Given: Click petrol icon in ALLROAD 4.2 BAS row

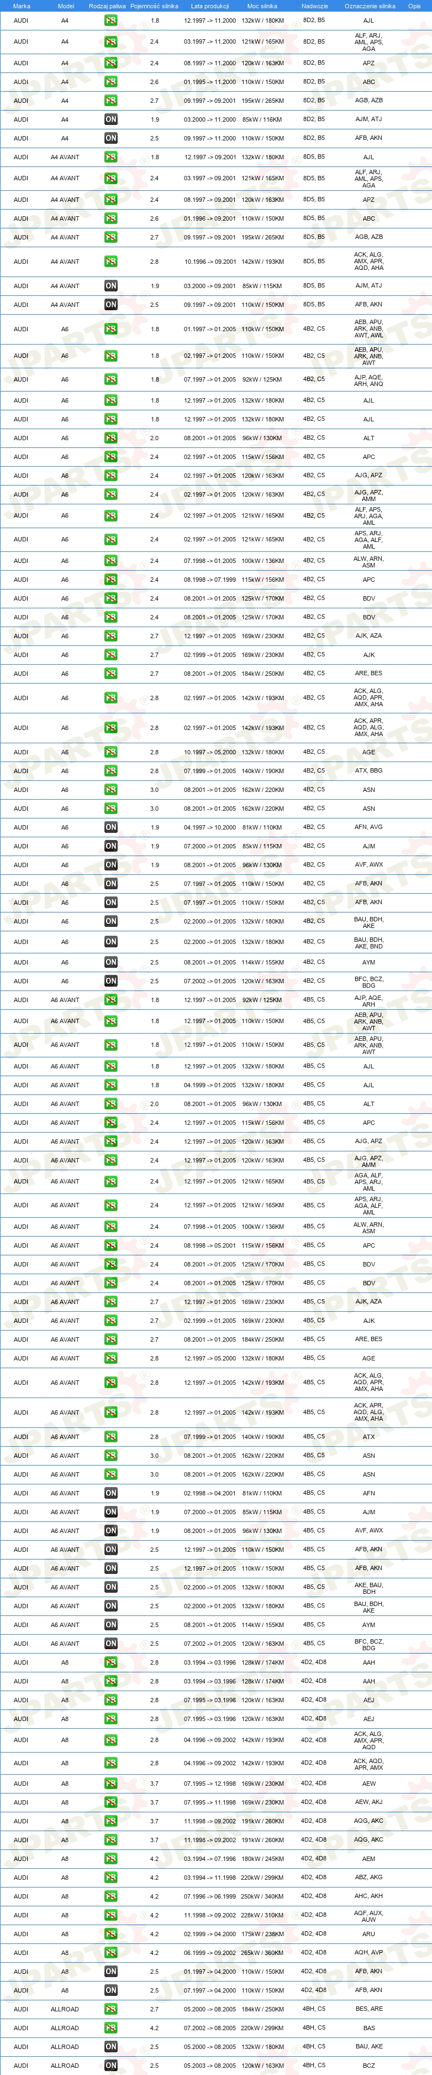Looking at the screenshot, I should (x=111, y=2029).
